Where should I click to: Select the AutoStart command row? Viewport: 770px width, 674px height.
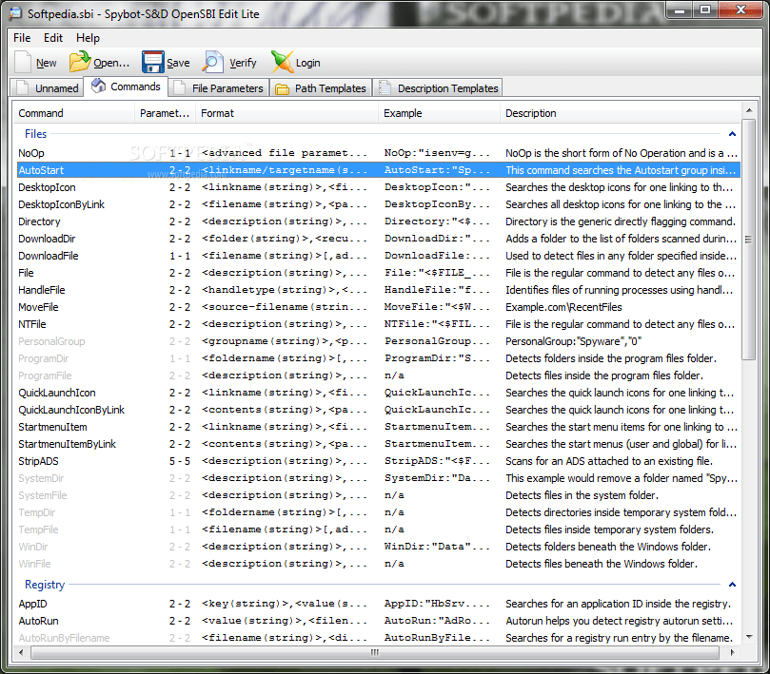tap(377, 170)
